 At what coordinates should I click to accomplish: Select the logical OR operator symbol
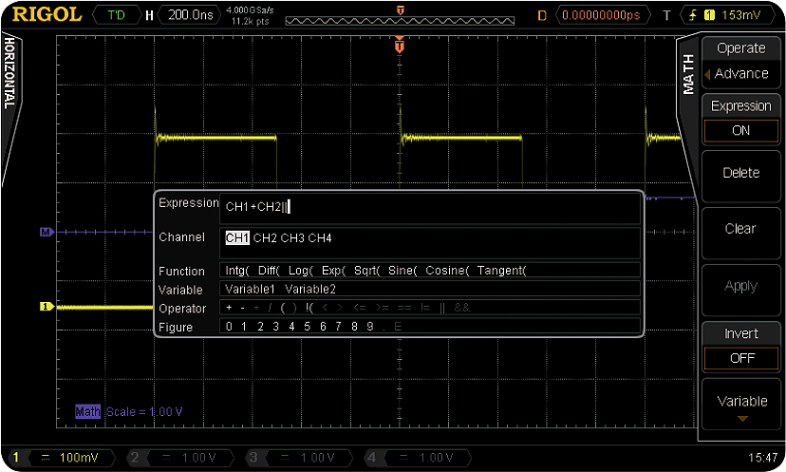coord(442,309)
